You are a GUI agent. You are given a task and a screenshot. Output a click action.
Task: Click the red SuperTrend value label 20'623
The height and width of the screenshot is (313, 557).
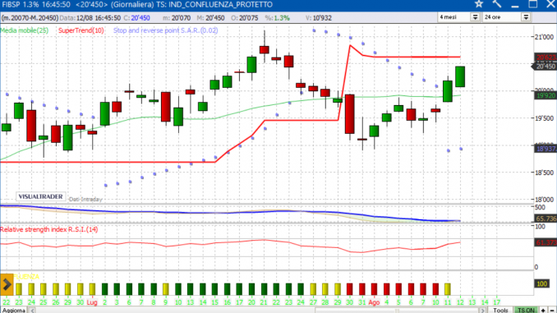tap(546, 58)
